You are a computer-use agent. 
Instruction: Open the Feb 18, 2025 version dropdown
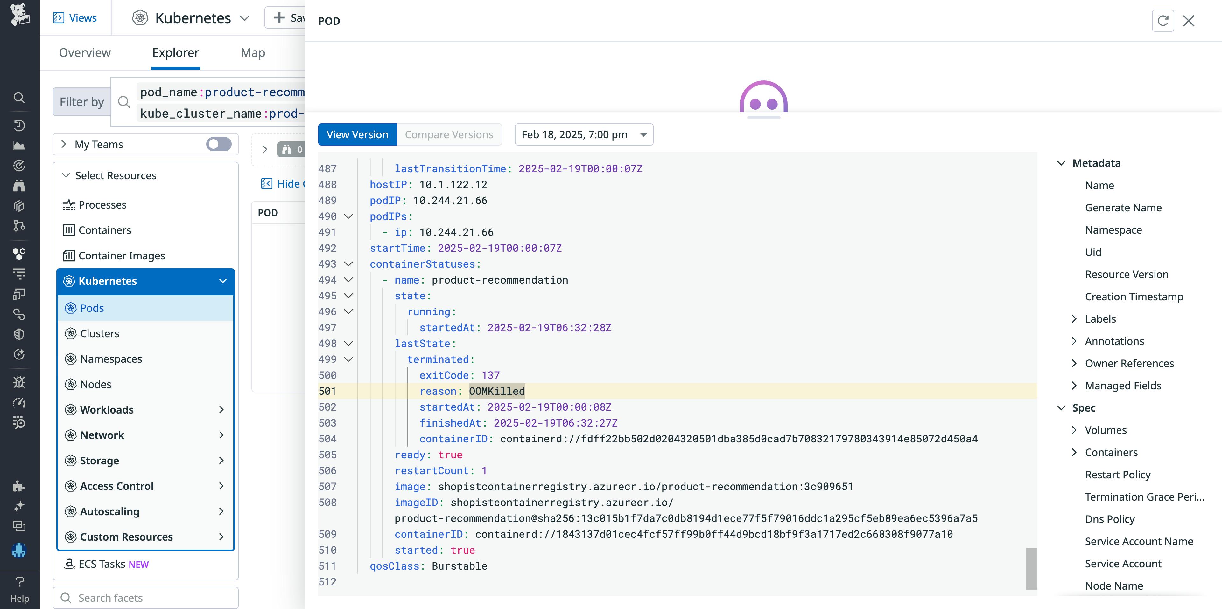(x=584, y=134)
